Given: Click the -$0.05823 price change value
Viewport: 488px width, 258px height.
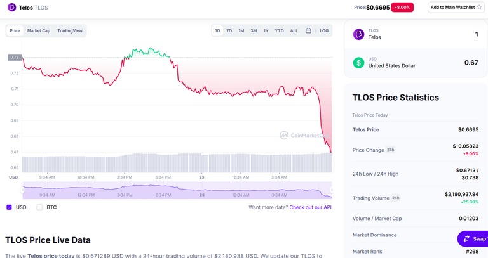Looking at the screenshot, I should coord(466,146).
